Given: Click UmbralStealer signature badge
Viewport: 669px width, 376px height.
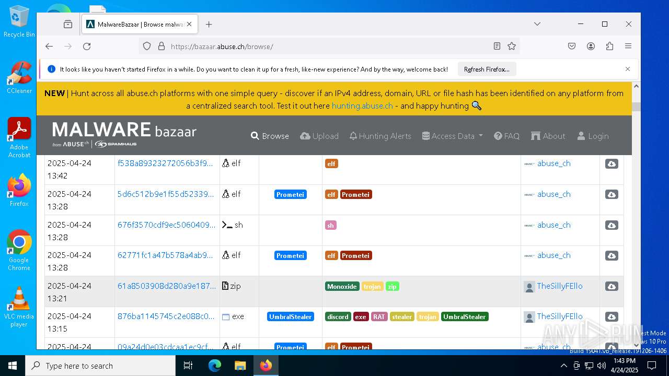Looking at the screenshot, I should (291, 316).
